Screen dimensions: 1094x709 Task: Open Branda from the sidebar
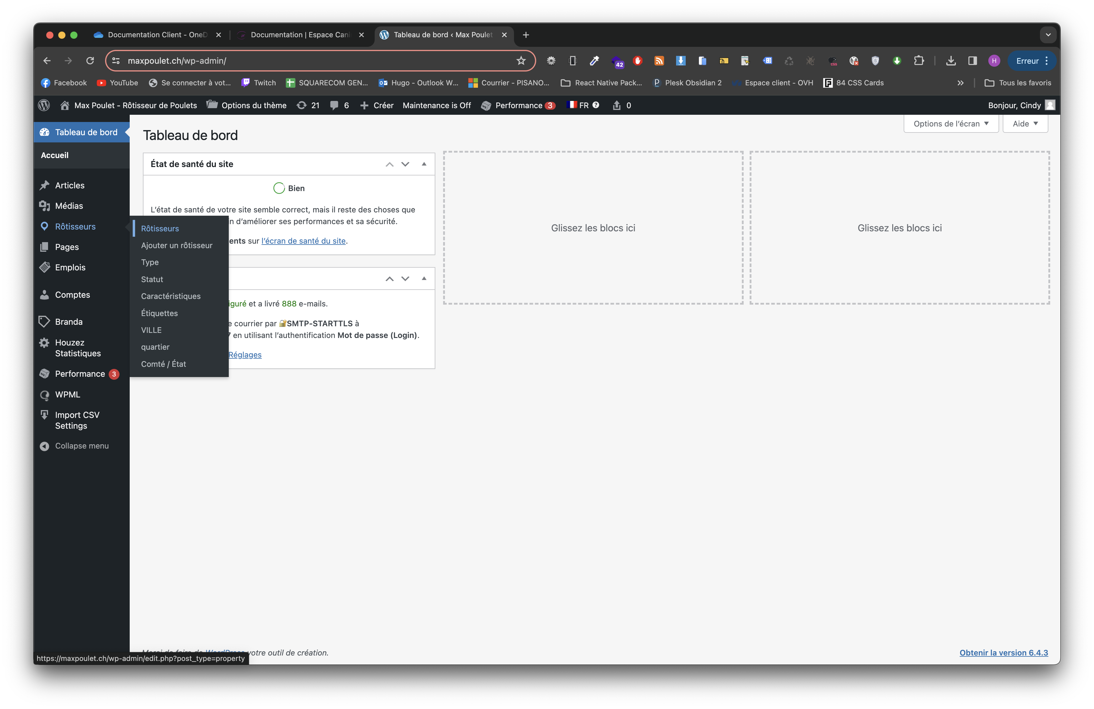click(68, 321)
